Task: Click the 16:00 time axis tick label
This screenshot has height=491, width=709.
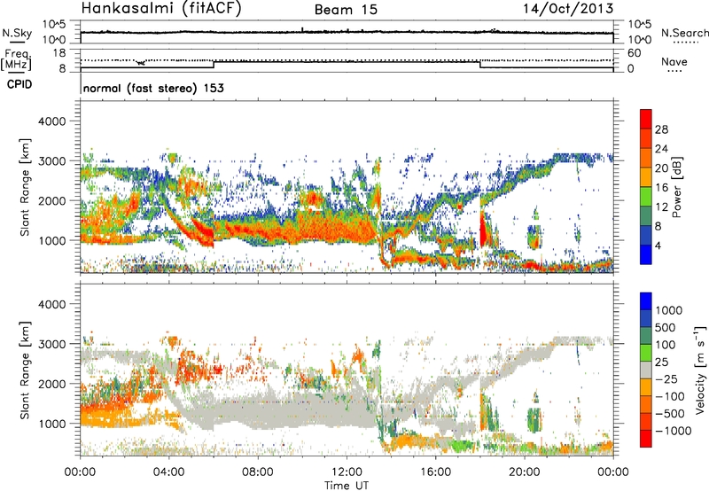Action: 435,472
